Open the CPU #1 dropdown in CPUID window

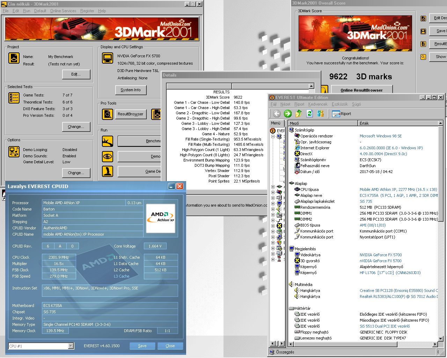[71, 346]
